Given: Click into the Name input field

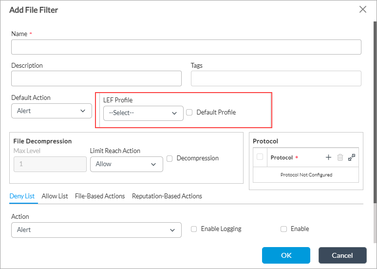Looking at the screenshot, I should (x=186, y=47).
